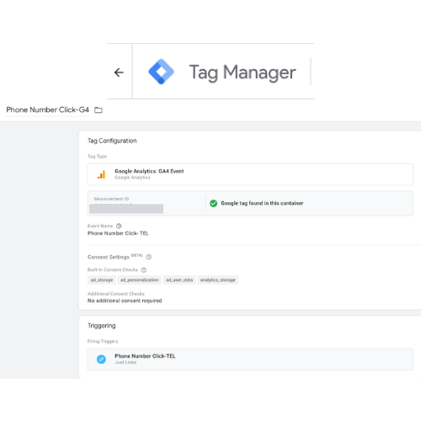
Task: Click the blue Just Links trigger icon
Action: pyautogui.click(x=101, y=359)
